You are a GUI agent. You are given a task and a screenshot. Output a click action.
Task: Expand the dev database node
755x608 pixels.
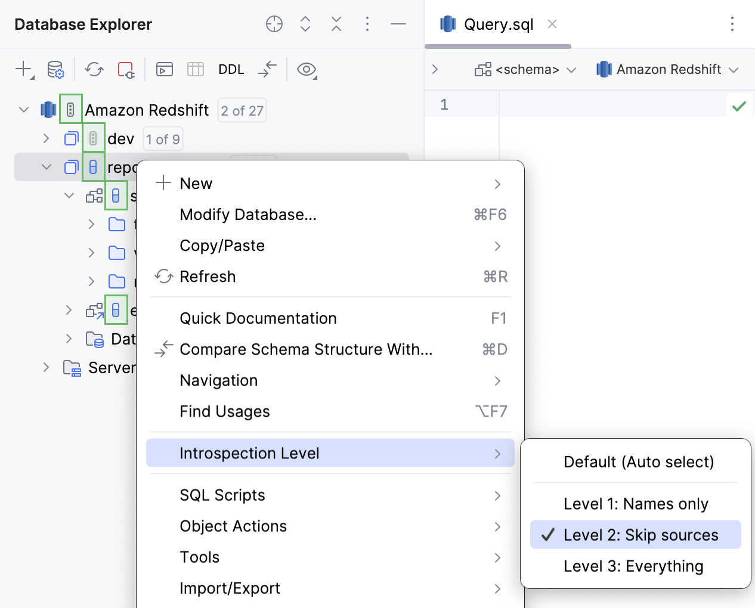[47, 138]
